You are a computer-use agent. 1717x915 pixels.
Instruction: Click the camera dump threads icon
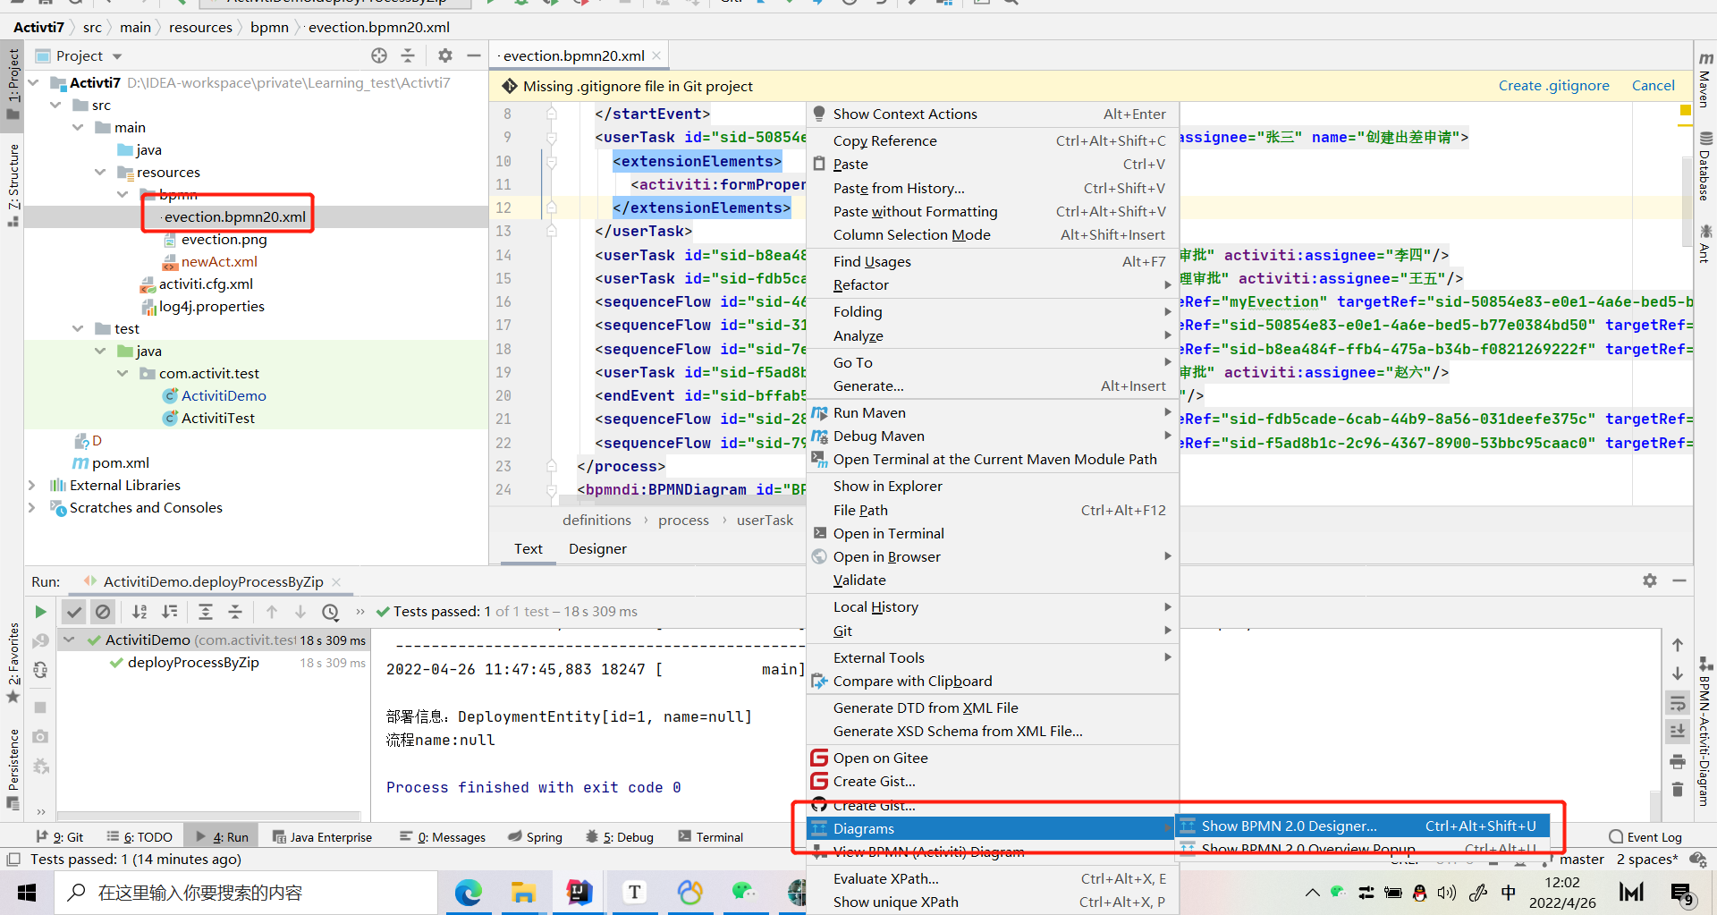[x=40, y=736]
